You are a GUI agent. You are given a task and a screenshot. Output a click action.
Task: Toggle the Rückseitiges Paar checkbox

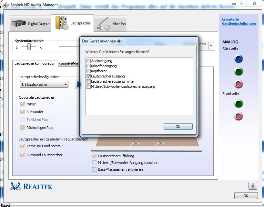pyautogui.click(x=23, y=128)
